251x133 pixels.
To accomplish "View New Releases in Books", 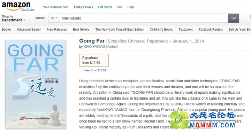I will [57, 29].
